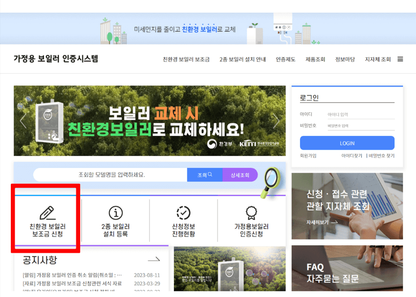This screenshot has width=416, height=297.
Task: Select the 제품조회 menu item
Action: (x=315, y=59)
